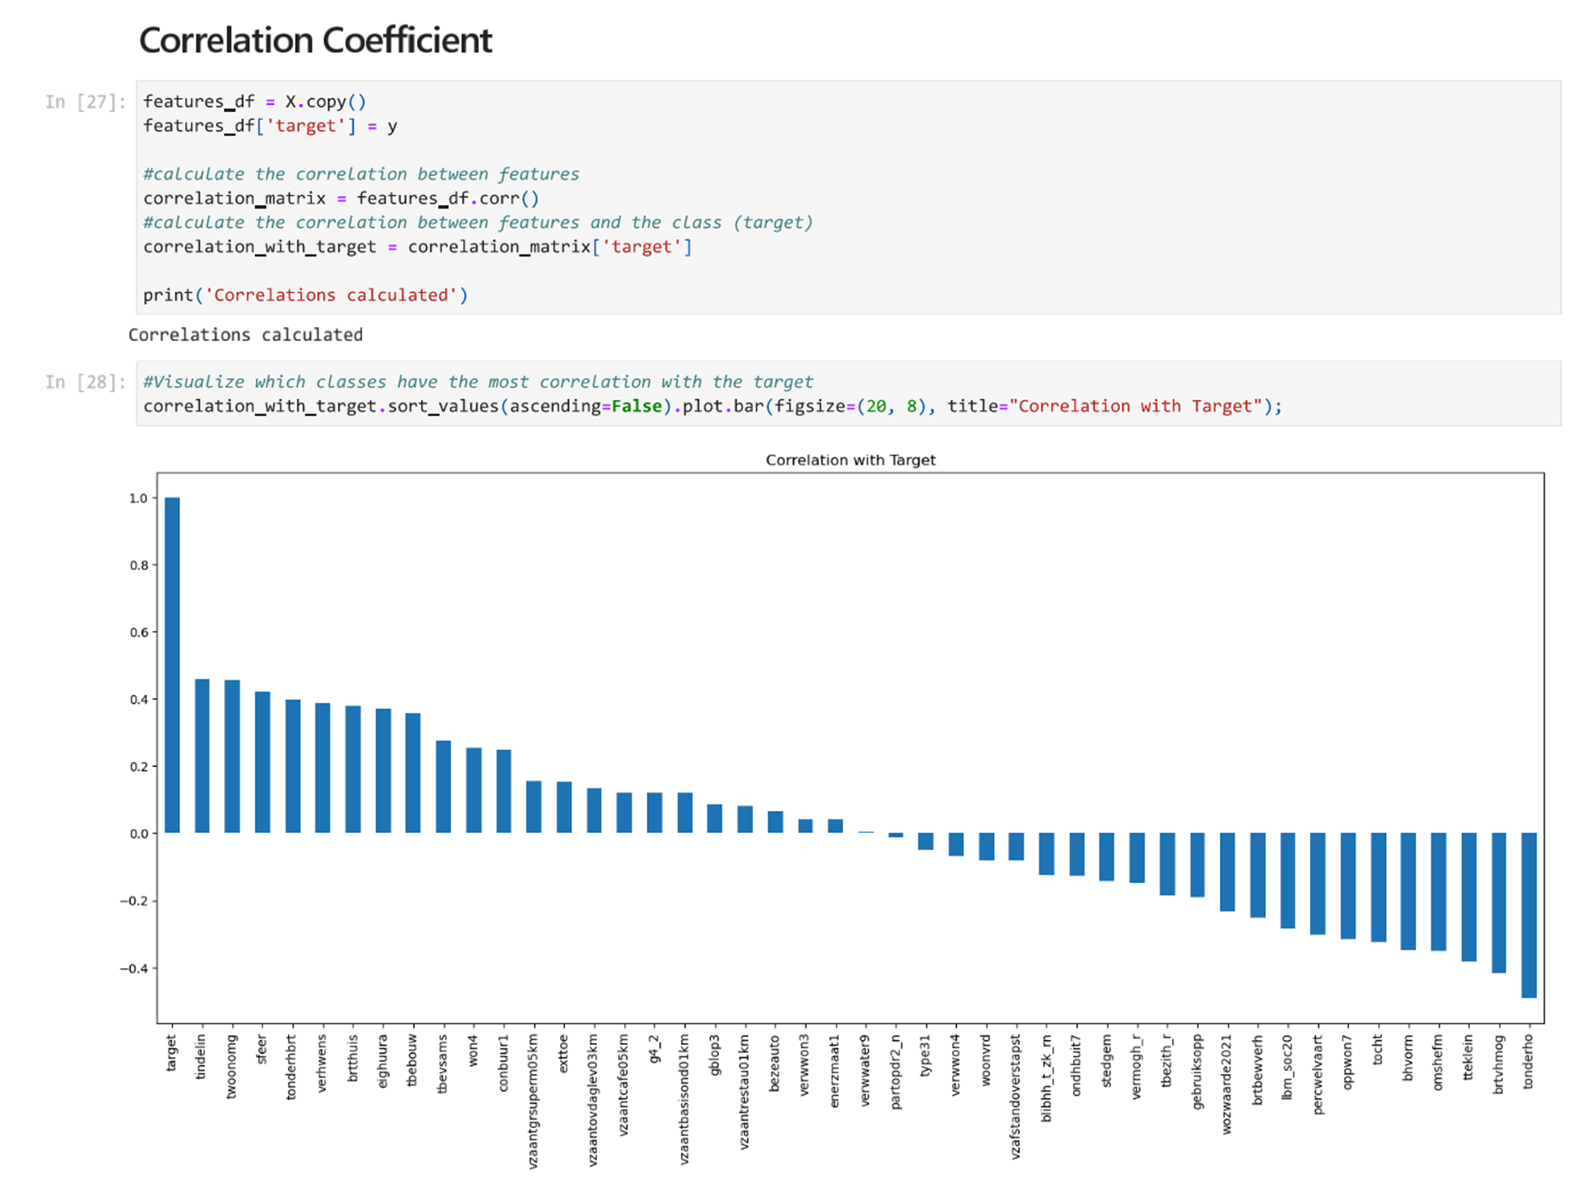The width and height of the screenshot is (1570, 1192).
Task: Click the tindelin bar in the chart
Action: click(202, 755)
